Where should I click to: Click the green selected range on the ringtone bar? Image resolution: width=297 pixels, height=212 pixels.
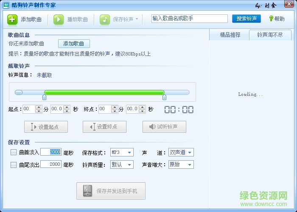point(104,92)
